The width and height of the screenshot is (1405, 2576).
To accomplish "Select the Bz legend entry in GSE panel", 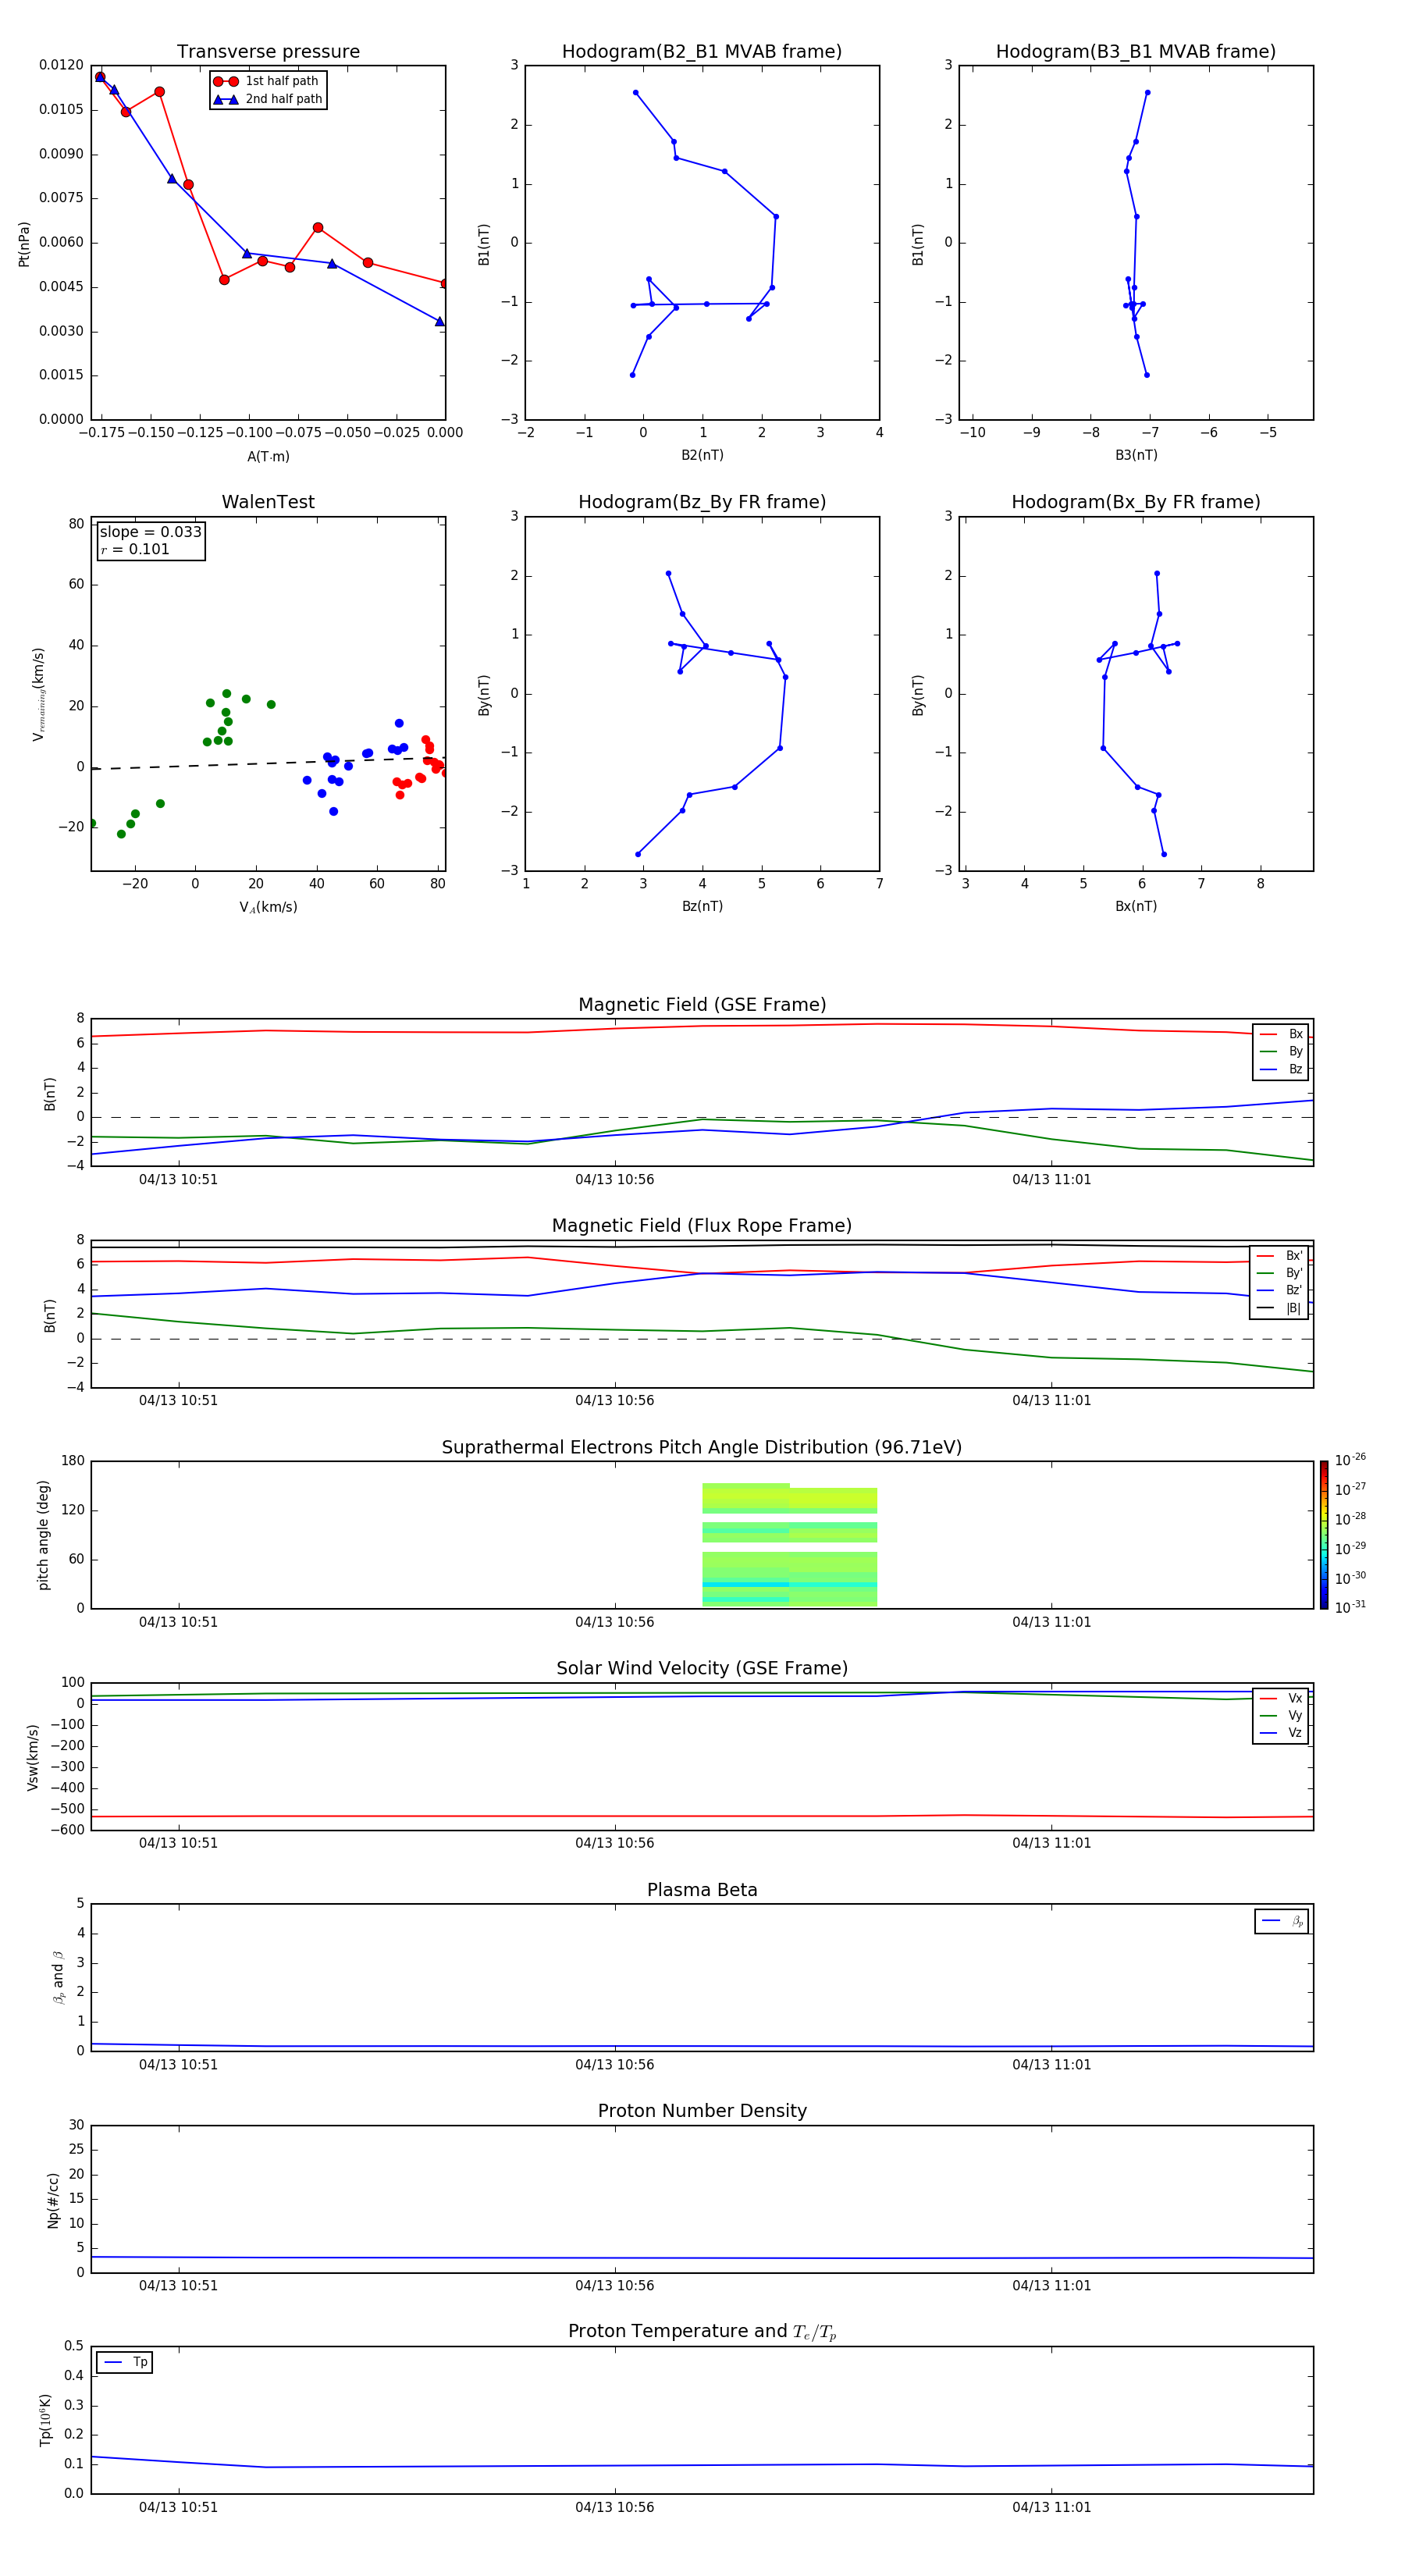I will [x=1281, y=1069].
